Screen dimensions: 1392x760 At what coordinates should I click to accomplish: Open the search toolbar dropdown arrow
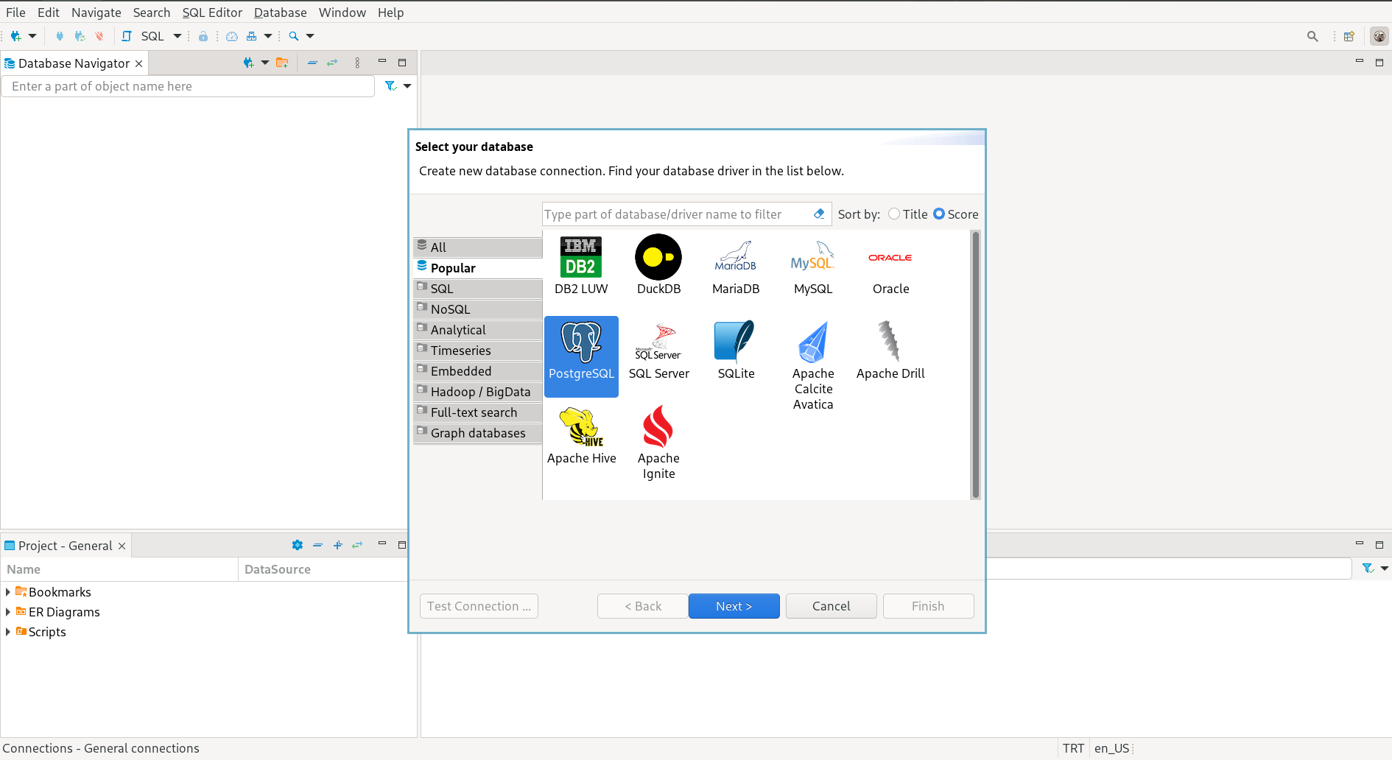coord(310,36)
